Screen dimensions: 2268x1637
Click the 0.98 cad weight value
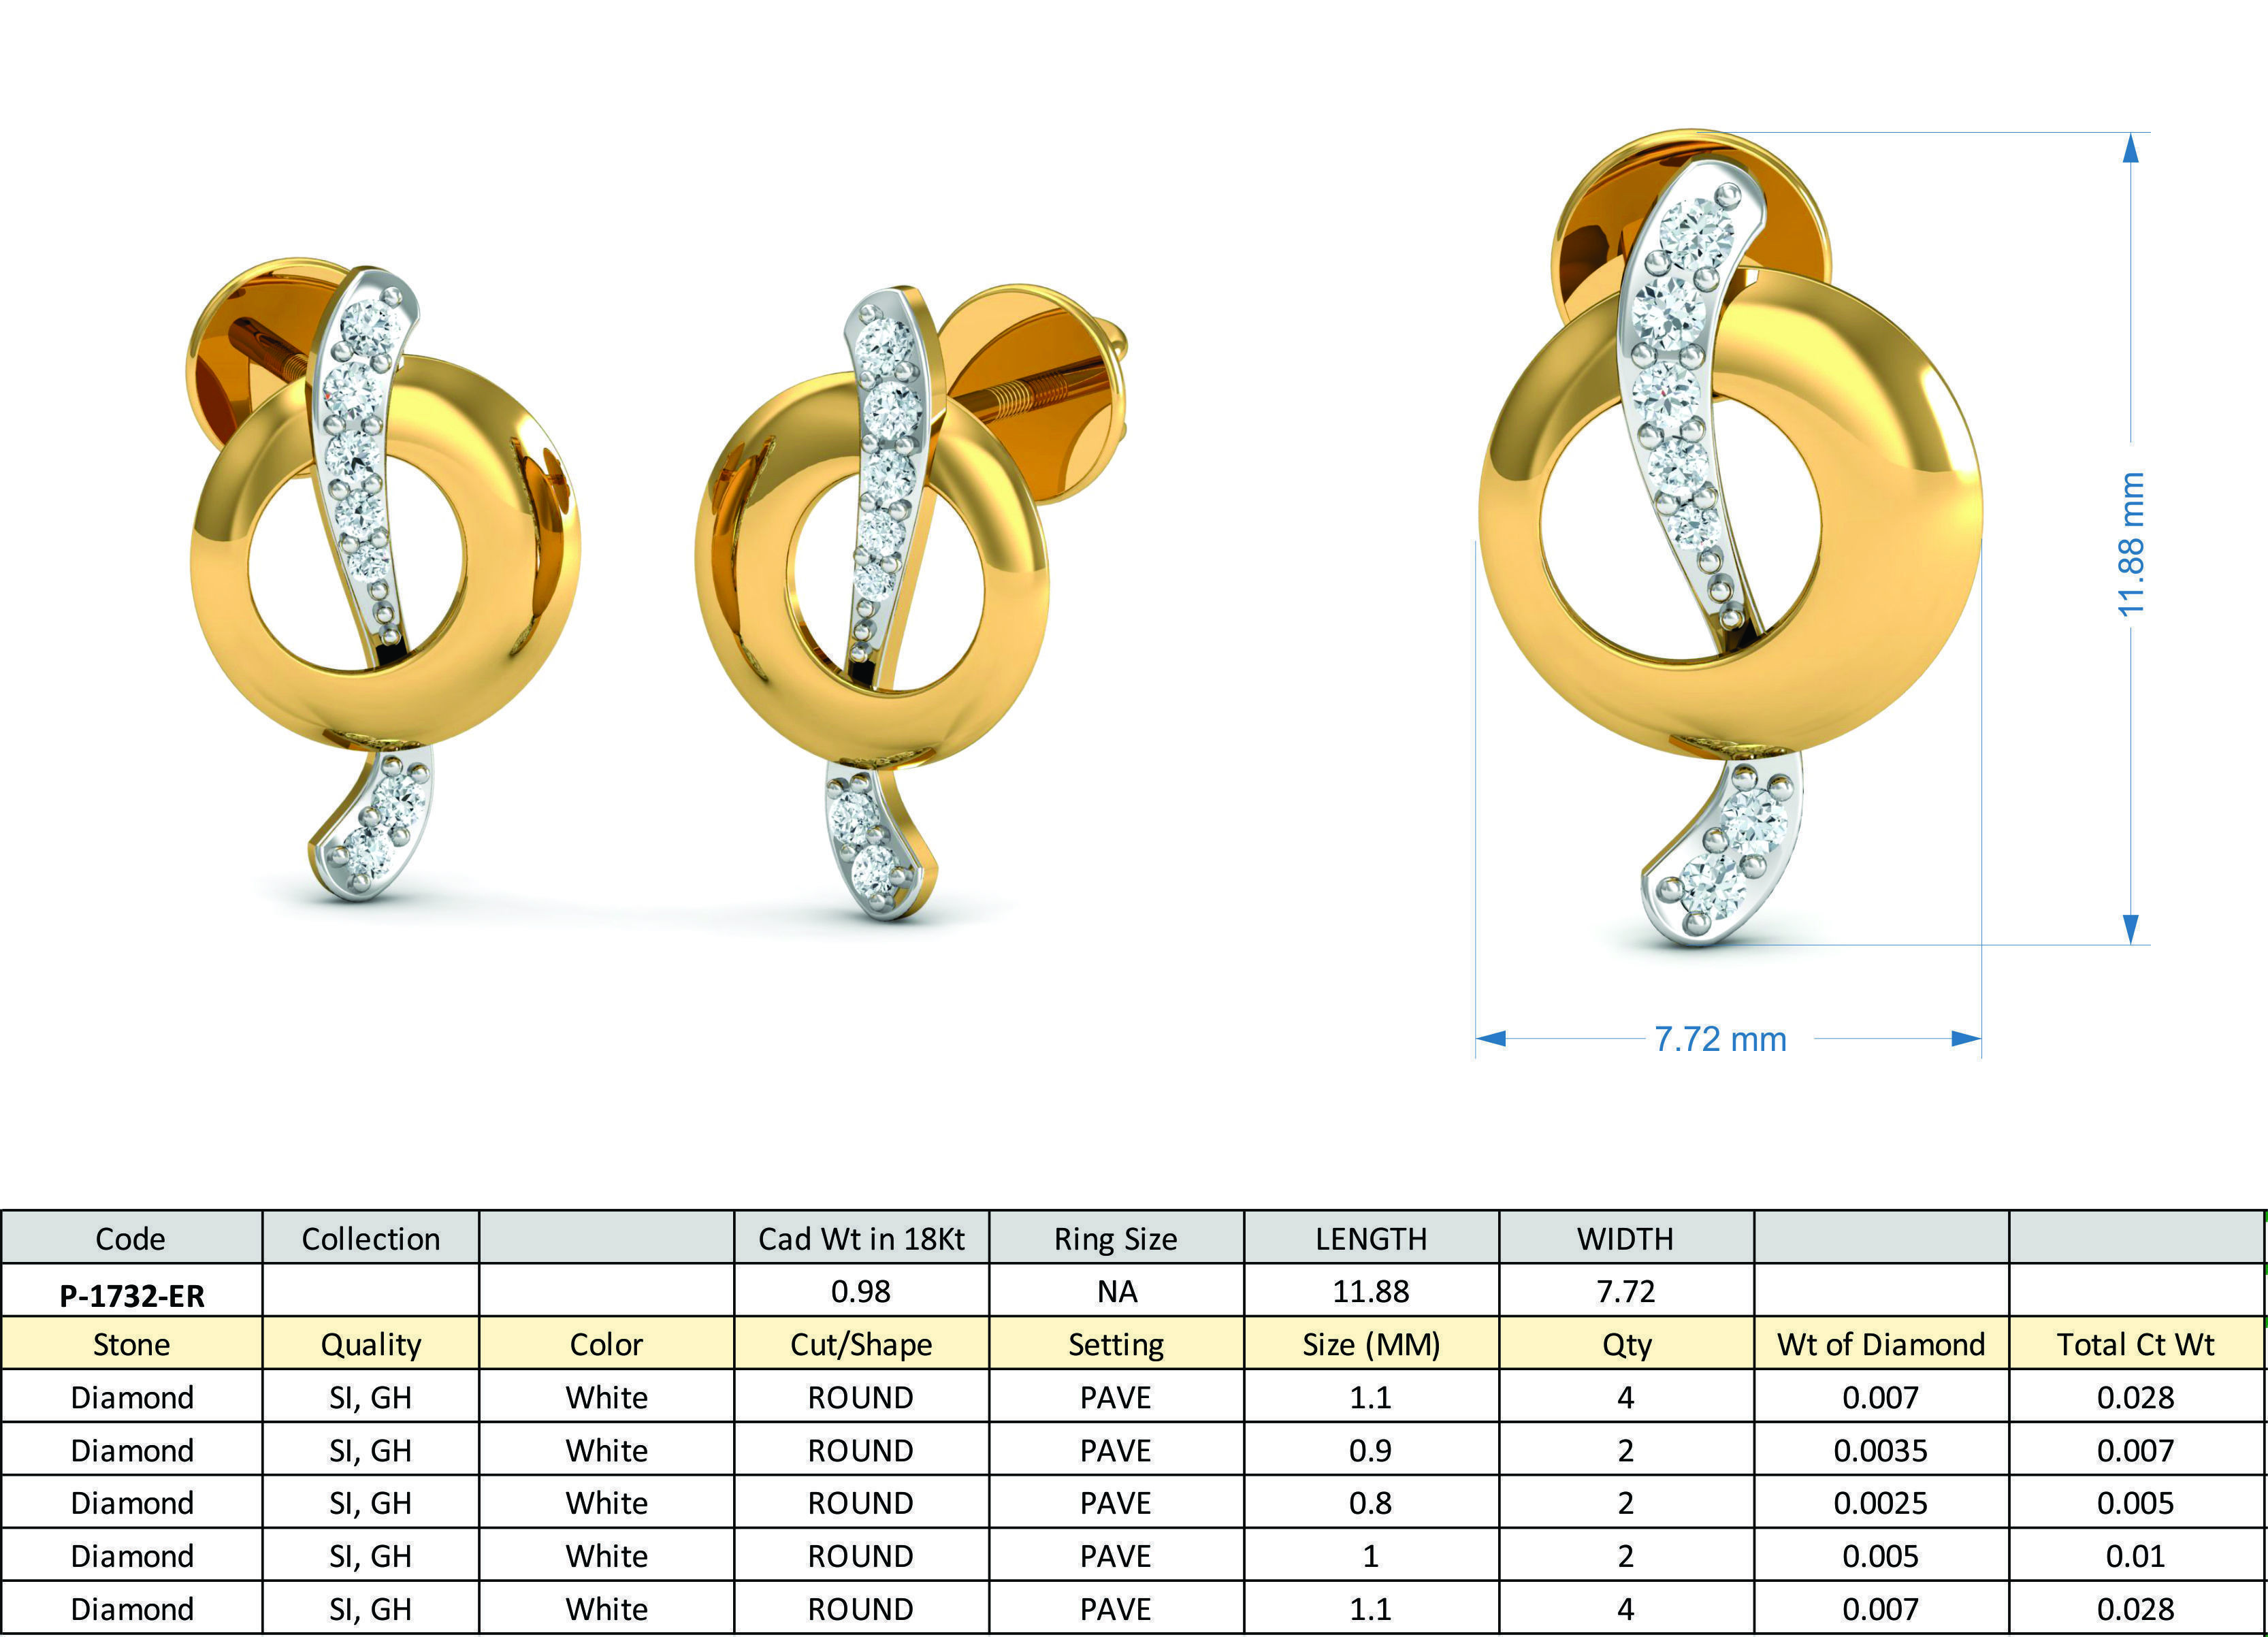[x=861, y=1291]
